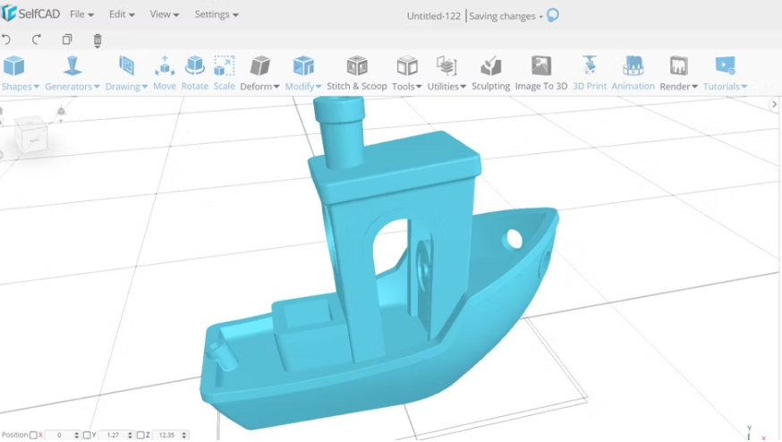Click the Copy icon
Screen dimensions: 782x442
click(67, 39)
